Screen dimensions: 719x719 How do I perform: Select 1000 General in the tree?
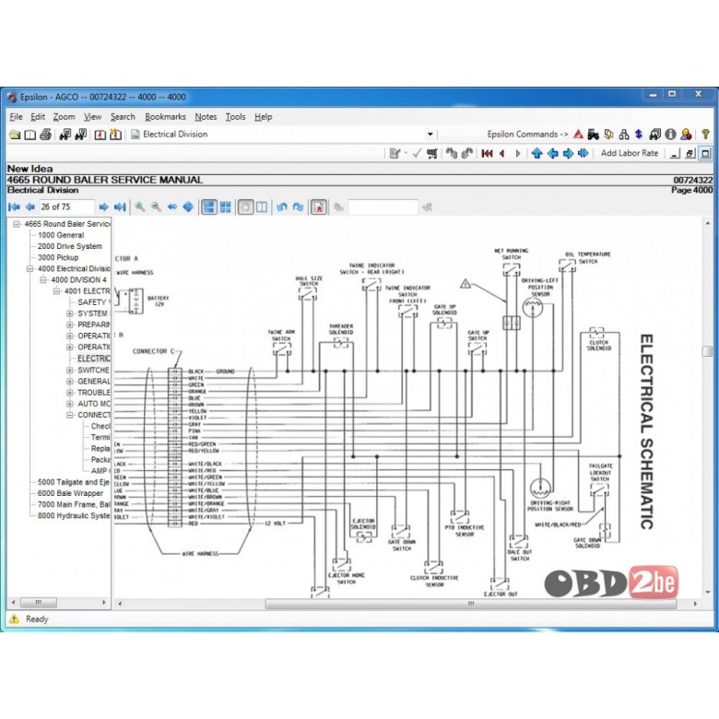click(61, 235)
